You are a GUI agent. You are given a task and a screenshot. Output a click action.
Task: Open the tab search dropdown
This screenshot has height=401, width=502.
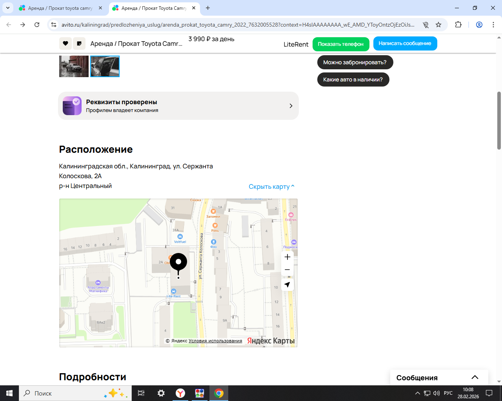[8, 8]
